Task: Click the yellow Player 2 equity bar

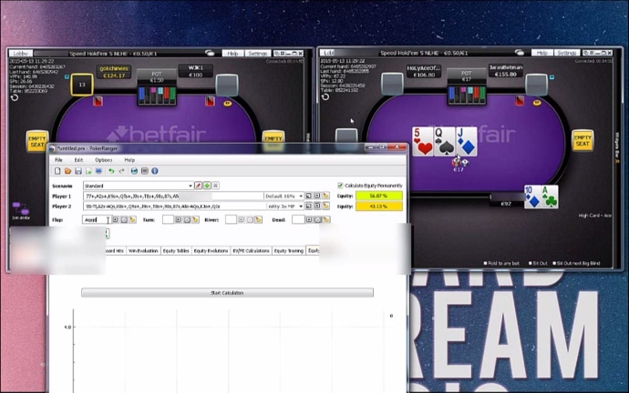Action: point(379,207)
